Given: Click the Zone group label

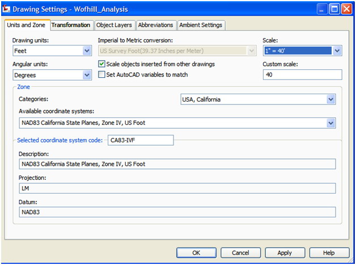Looking at the screenshot, I should click(24, 87).
